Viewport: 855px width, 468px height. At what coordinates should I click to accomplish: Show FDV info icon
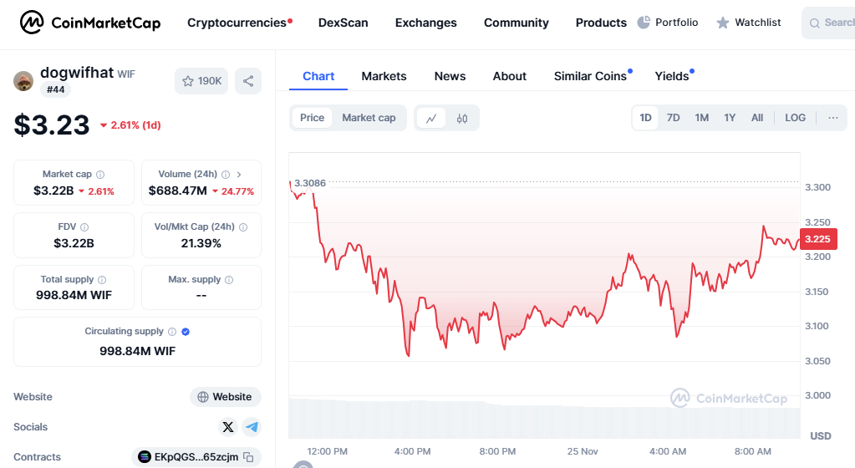click(84, 227)
